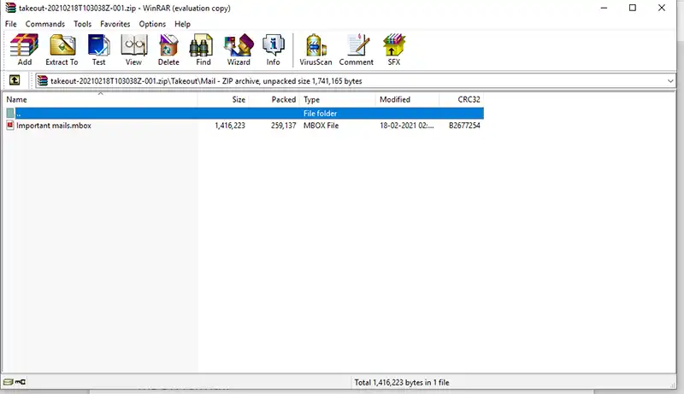Click the Add toolbar icon

coord(25,50)
